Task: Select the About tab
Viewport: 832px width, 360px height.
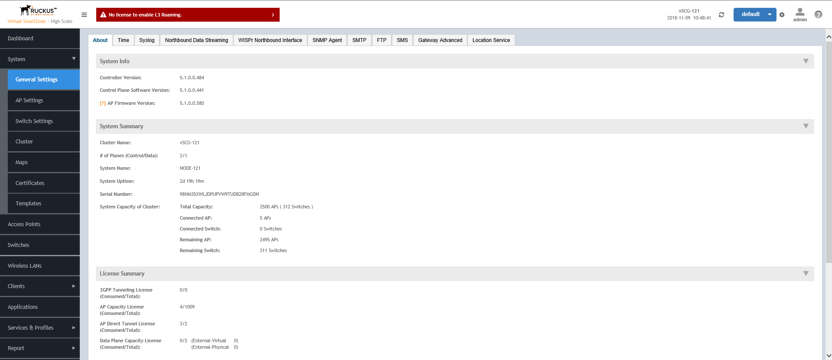Action: coord(100,40)
